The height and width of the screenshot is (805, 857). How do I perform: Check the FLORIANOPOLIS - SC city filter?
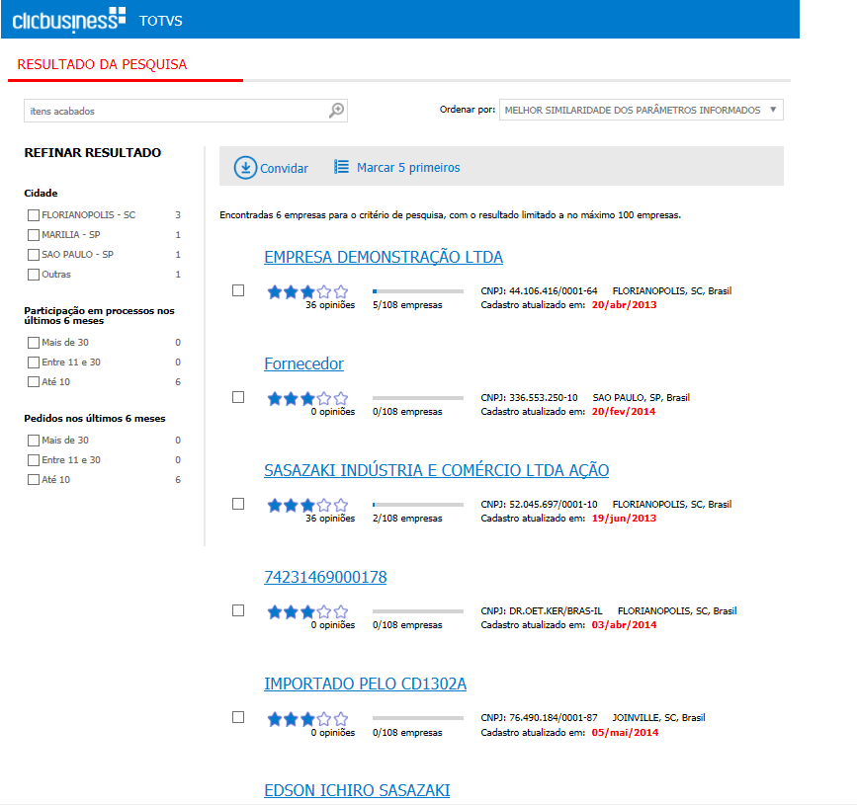coord(34,215)
